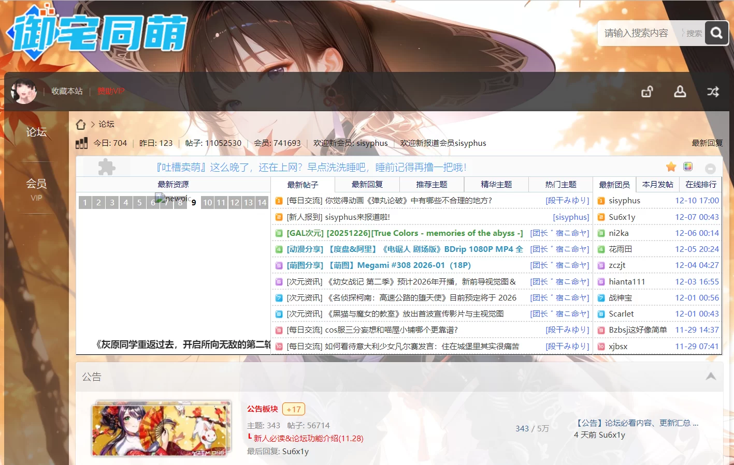Screen dimensions: 734x465
Task: Select the shuffle/random browse icon top right
Action: (x=713, y=91)
